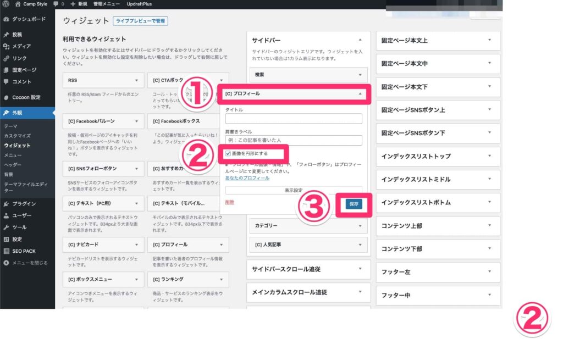Click the 外観 paintbrush icon

(x=6, y=113)
